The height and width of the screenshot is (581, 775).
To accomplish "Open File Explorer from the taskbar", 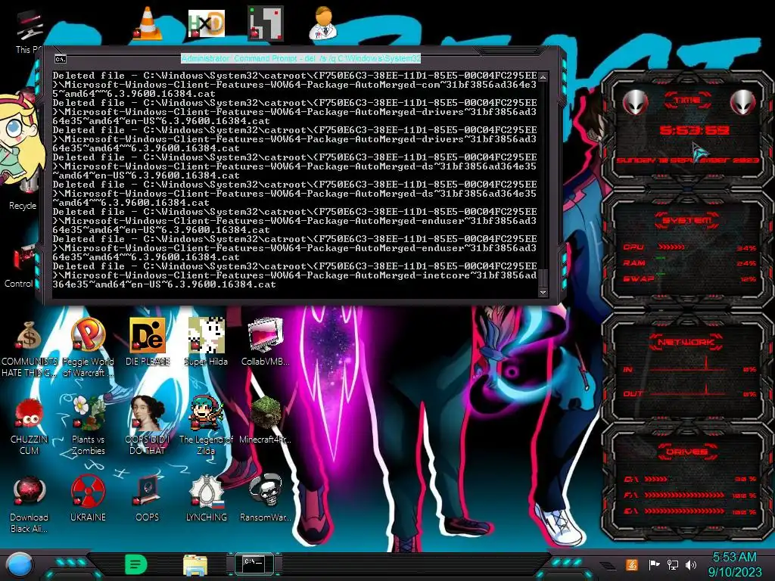I will click(x=195, y=564).
